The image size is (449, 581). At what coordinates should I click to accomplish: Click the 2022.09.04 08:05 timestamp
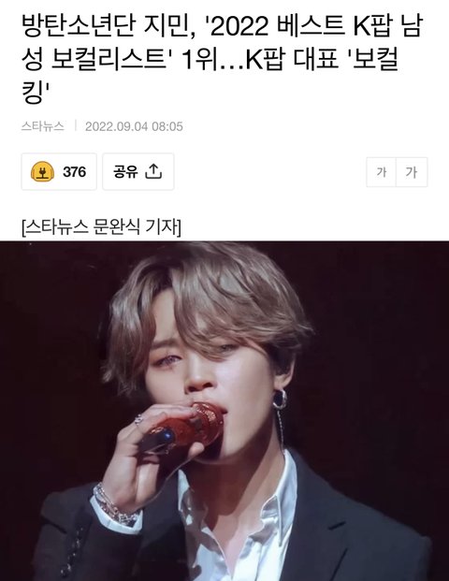pos(134,126)
